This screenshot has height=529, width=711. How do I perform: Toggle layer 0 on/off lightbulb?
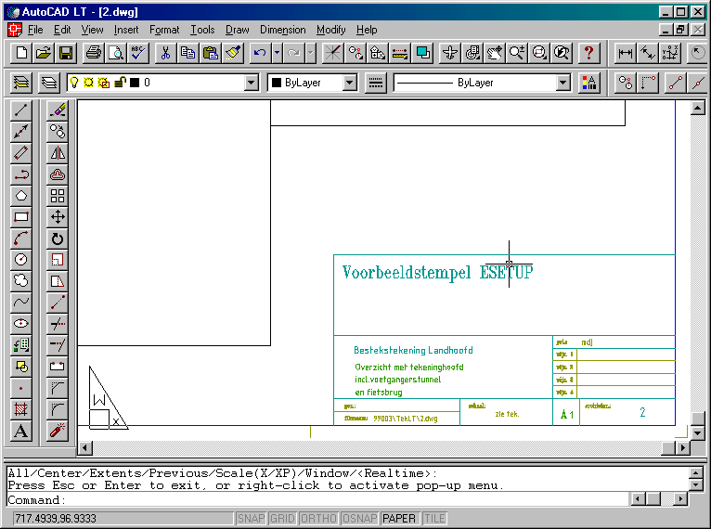74,83
